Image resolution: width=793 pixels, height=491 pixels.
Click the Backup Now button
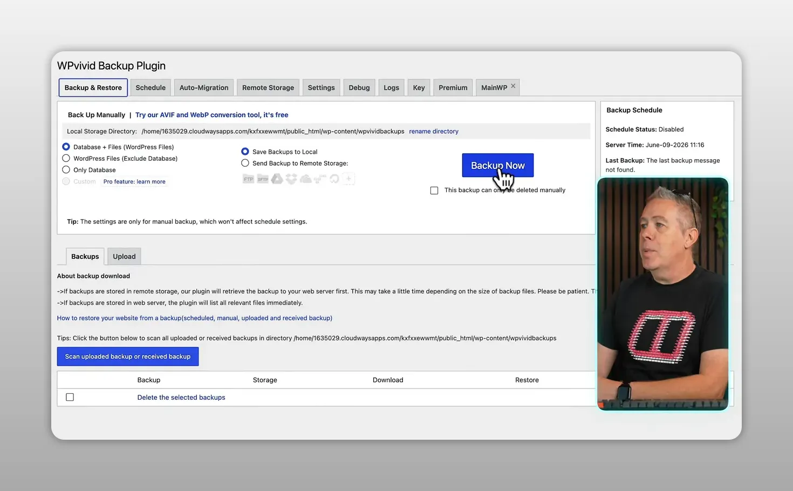pyautogui.click(x=498, y=165)
